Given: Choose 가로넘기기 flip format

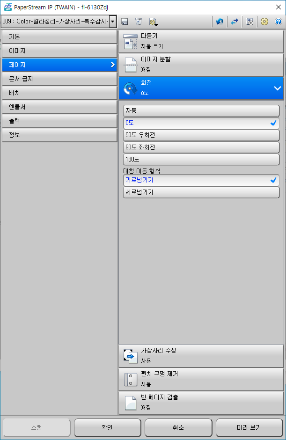Looking at the screenshot, I should [201, 180].
